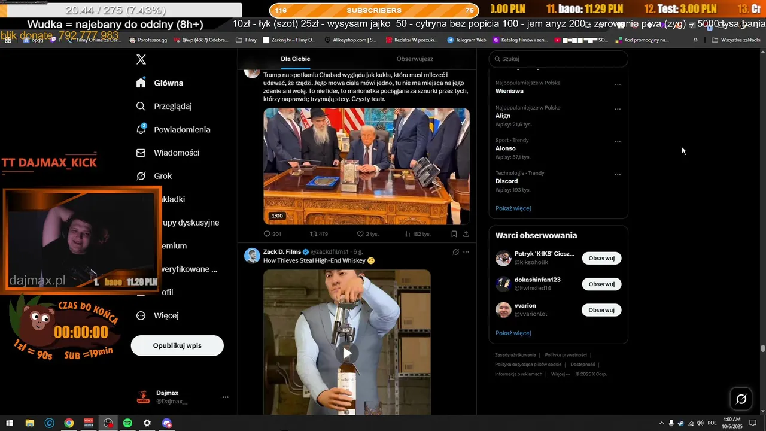Open the Główna home icon
The width and height of the screenshot is (766, 431).
point(141,83)
